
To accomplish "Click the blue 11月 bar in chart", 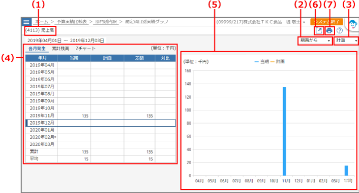I will pos(284,131).
